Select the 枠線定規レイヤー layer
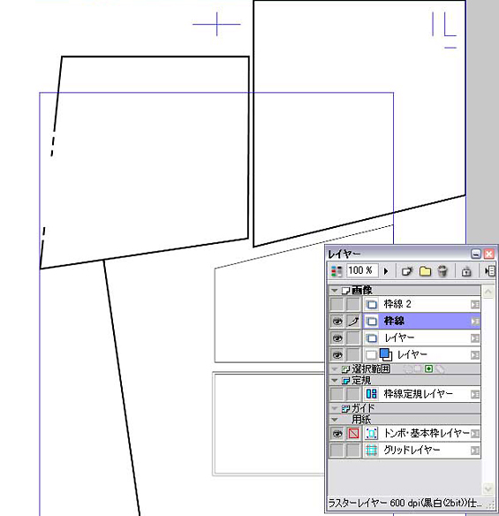This screenshot has width=499, height=516. [421, 394]
